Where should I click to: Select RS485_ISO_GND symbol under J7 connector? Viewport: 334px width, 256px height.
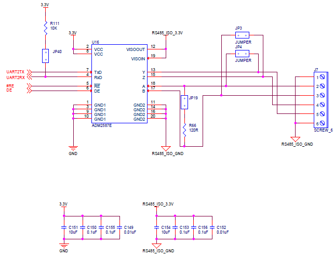(x=296, y=139)
